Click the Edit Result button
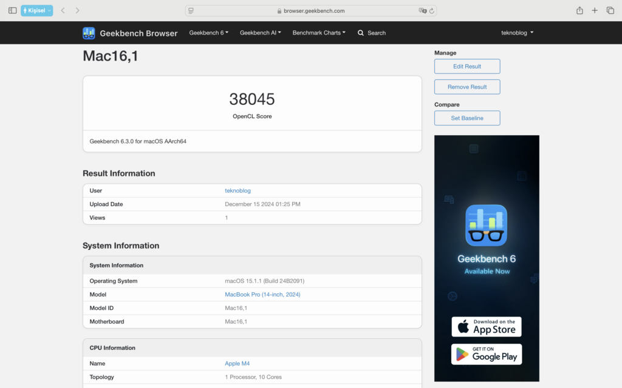 coord(467,67)
